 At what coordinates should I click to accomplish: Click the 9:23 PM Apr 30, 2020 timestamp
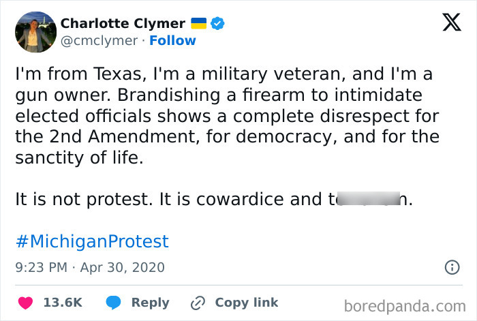90,267
